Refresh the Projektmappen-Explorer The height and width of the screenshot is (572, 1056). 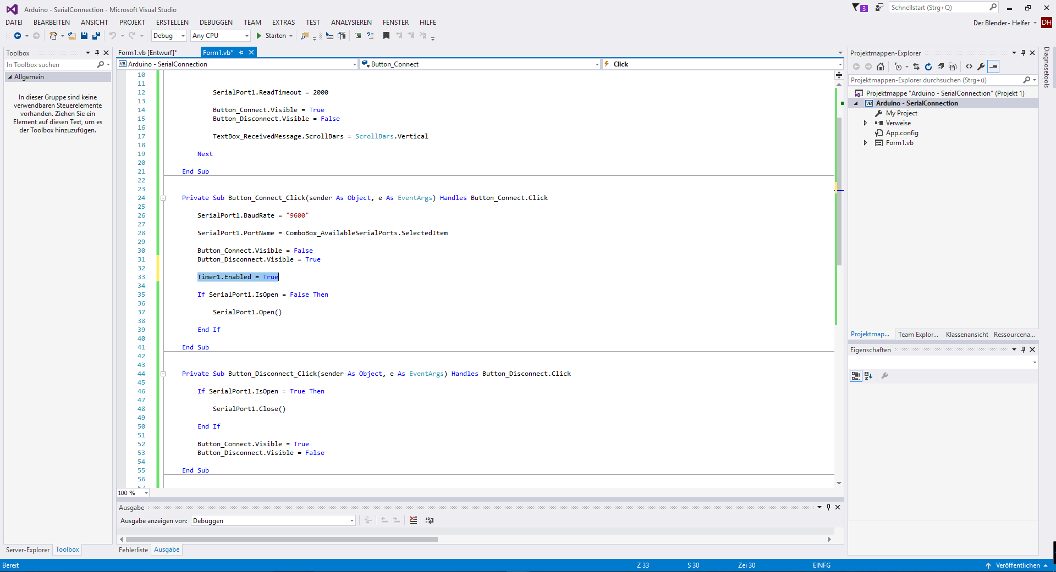pos(928,66)
